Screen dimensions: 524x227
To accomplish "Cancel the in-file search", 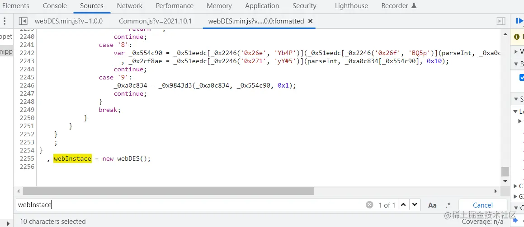I will pyautogui.click(x=482, y=205).
